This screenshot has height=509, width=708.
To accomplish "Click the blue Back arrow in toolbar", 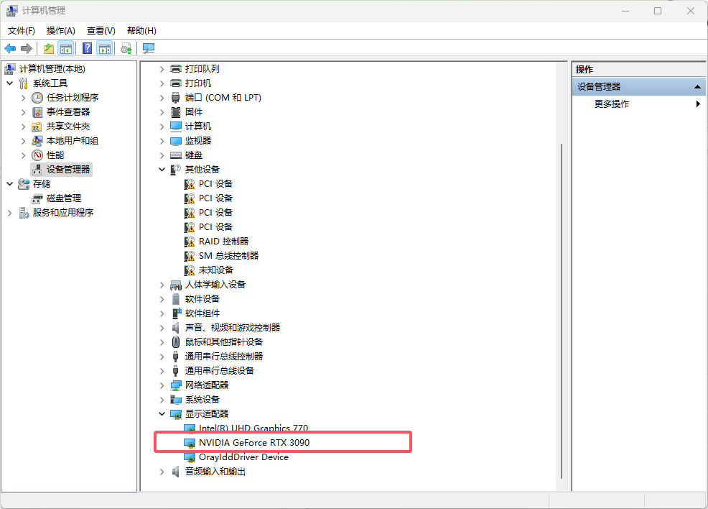I will 10,48.
